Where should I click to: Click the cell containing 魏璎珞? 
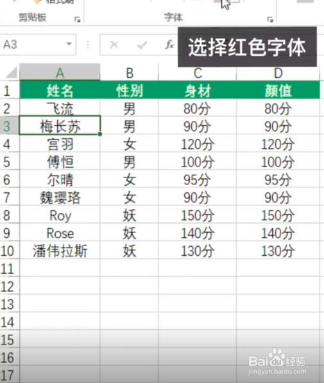(60, 197)
